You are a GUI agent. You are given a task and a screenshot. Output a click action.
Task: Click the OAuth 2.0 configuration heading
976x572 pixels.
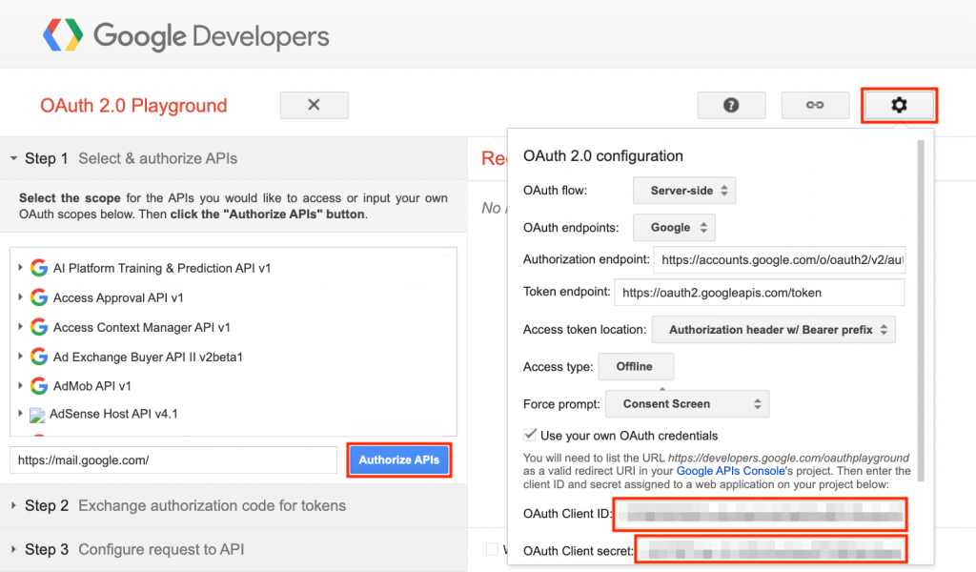click(603, 155)
